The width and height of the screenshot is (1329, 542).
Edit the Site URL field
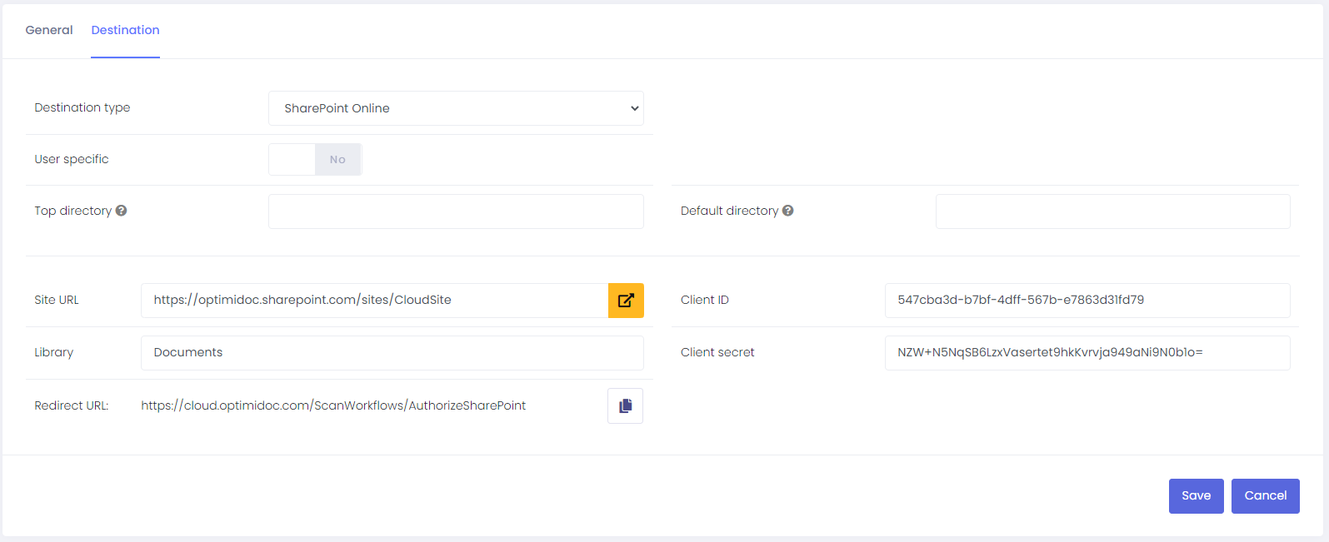pyautogui.click(x=374, y=301)
